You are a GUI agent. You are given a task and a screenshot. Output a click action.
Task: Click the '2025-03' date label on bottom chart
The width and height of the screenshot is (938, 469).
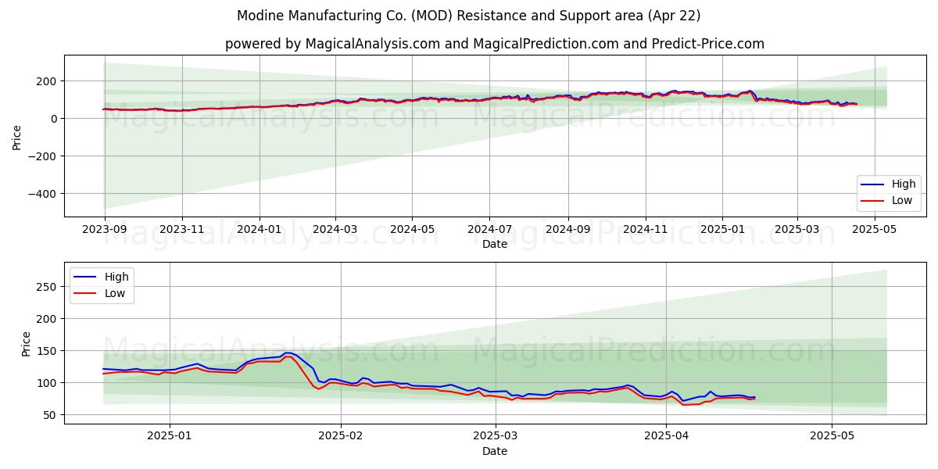click(496, 438)
